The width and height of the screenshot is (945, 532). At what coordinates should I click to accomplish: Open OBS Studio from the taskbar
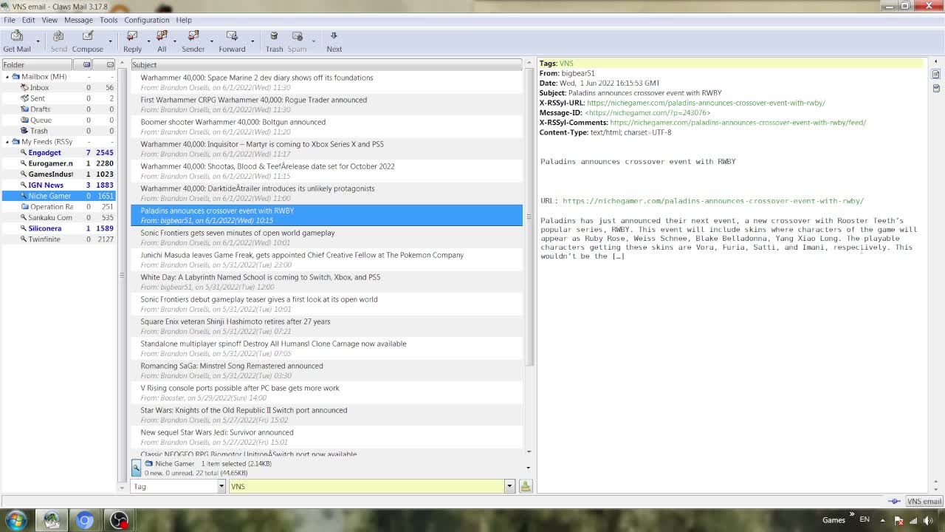click(118, 521)
